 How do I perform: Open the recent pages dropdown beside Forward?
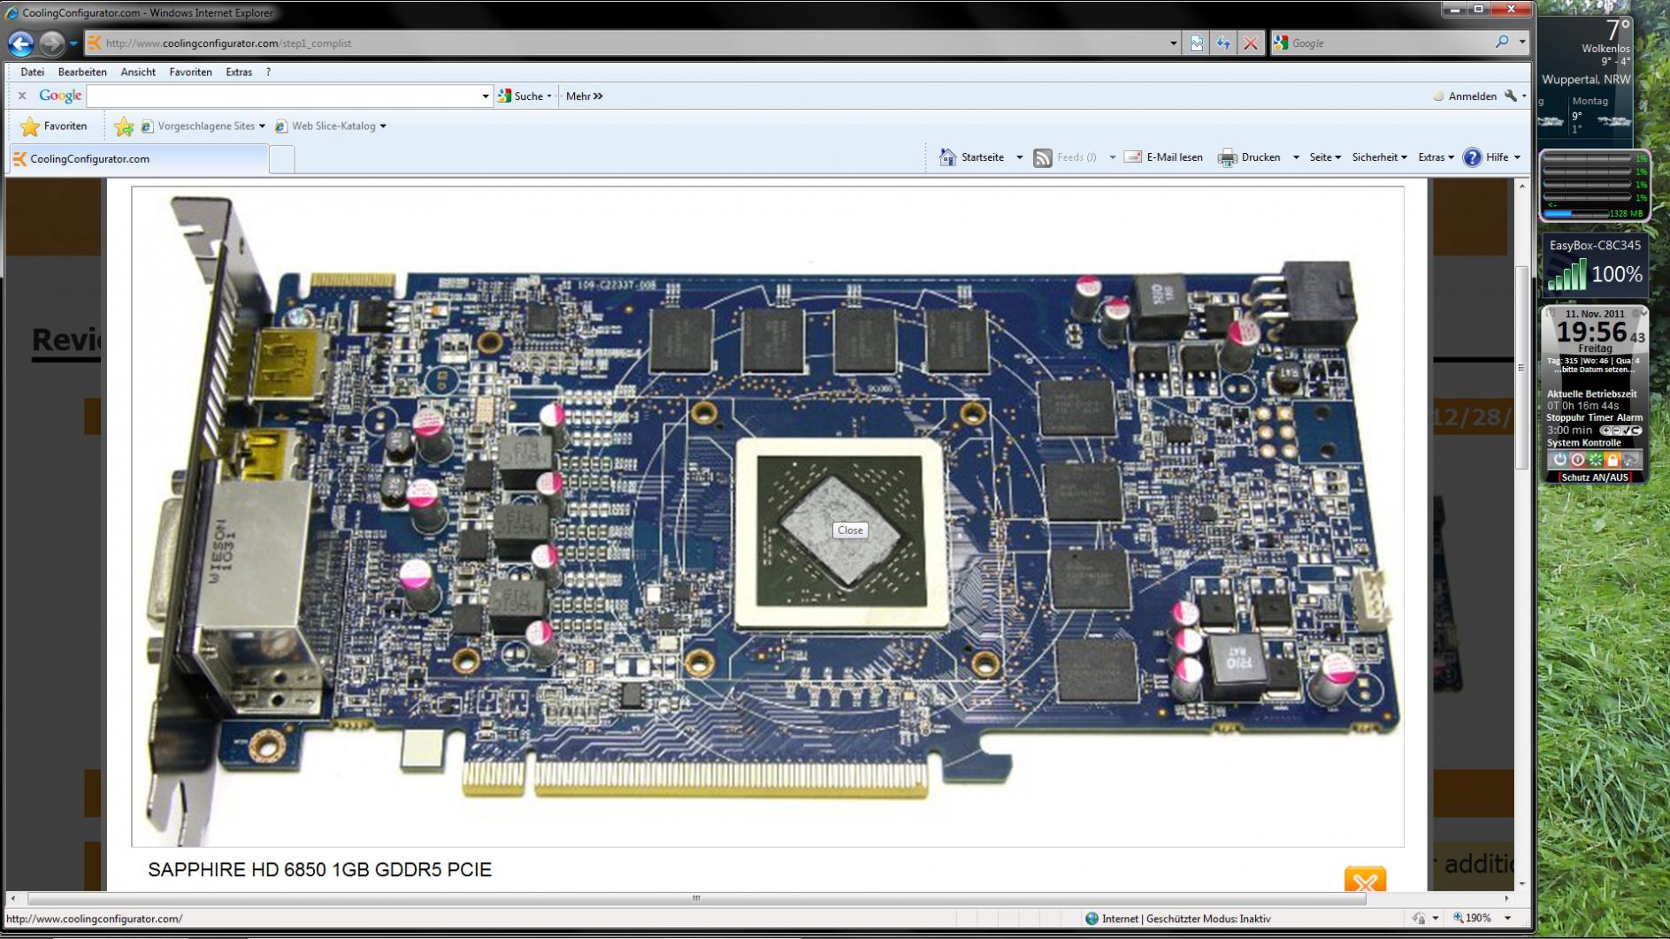pos(73,42)
